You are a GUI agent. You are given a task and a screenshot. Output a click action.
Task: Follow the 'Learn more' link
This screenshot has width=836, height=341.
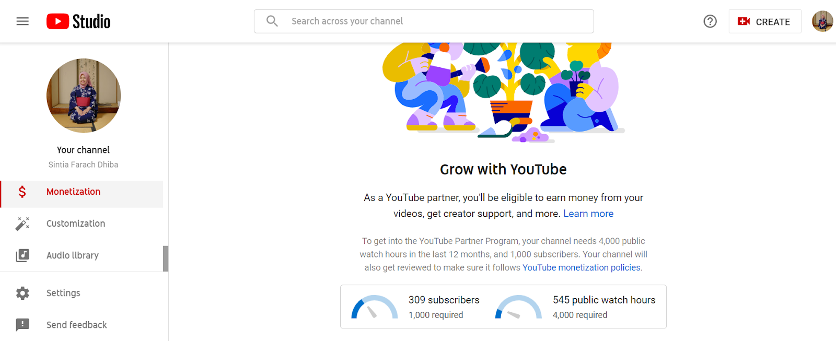[x=588, y=214]
